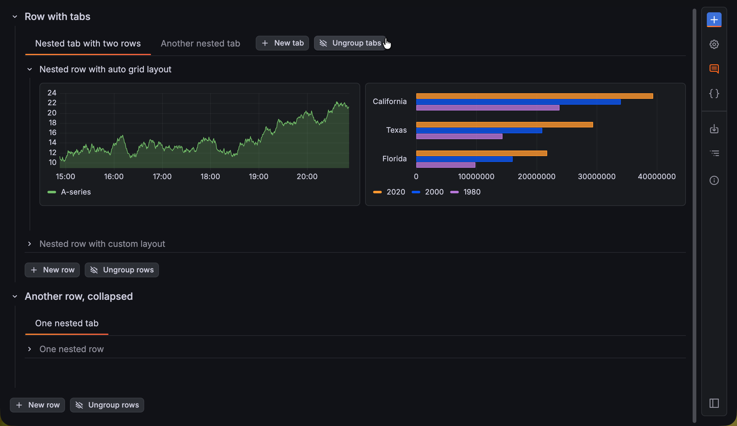
Task: Collapse the Row with tabs section
Action: click(14, 16)
